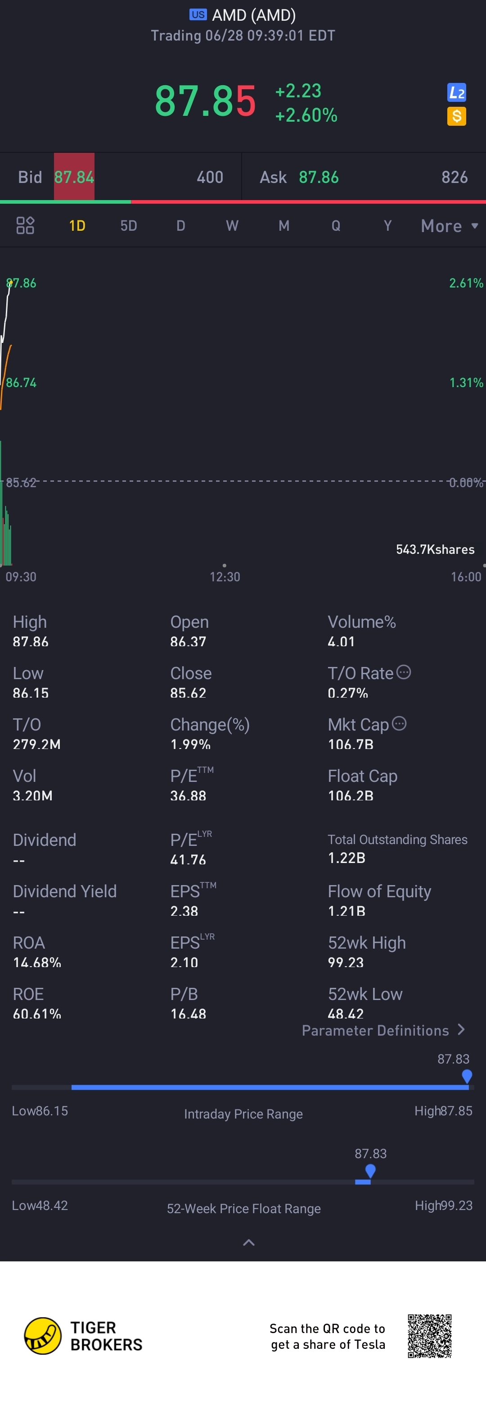
Task: Select the yearly Y chart tab
Action: coord(387,226)
